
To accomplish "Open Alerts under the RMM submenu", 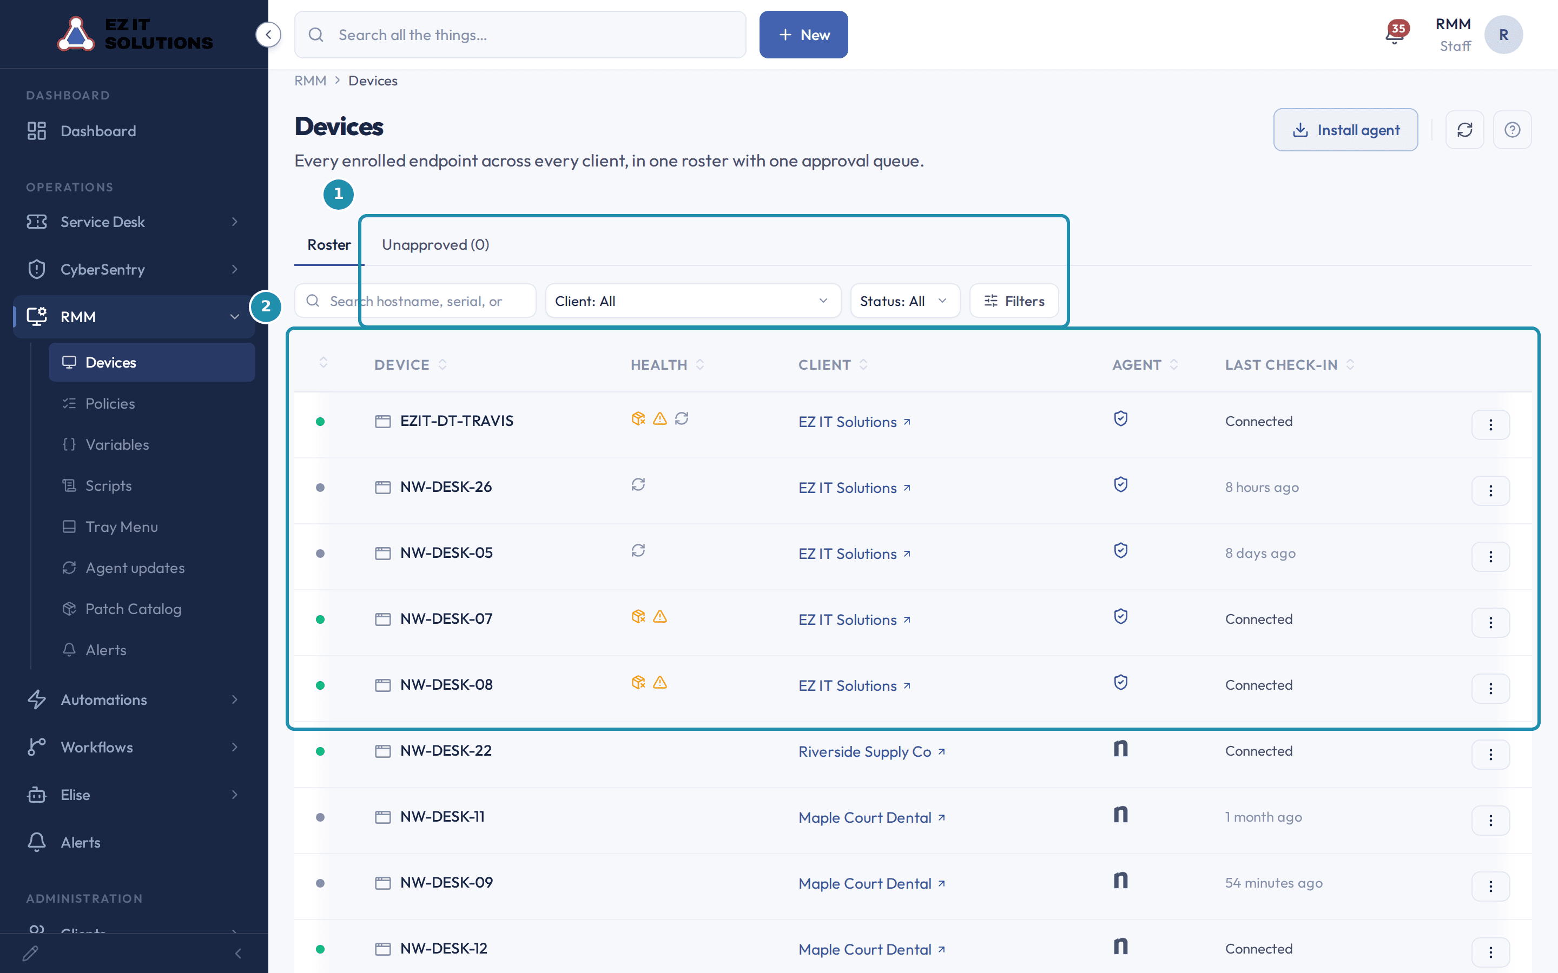I will coord(152,650).
